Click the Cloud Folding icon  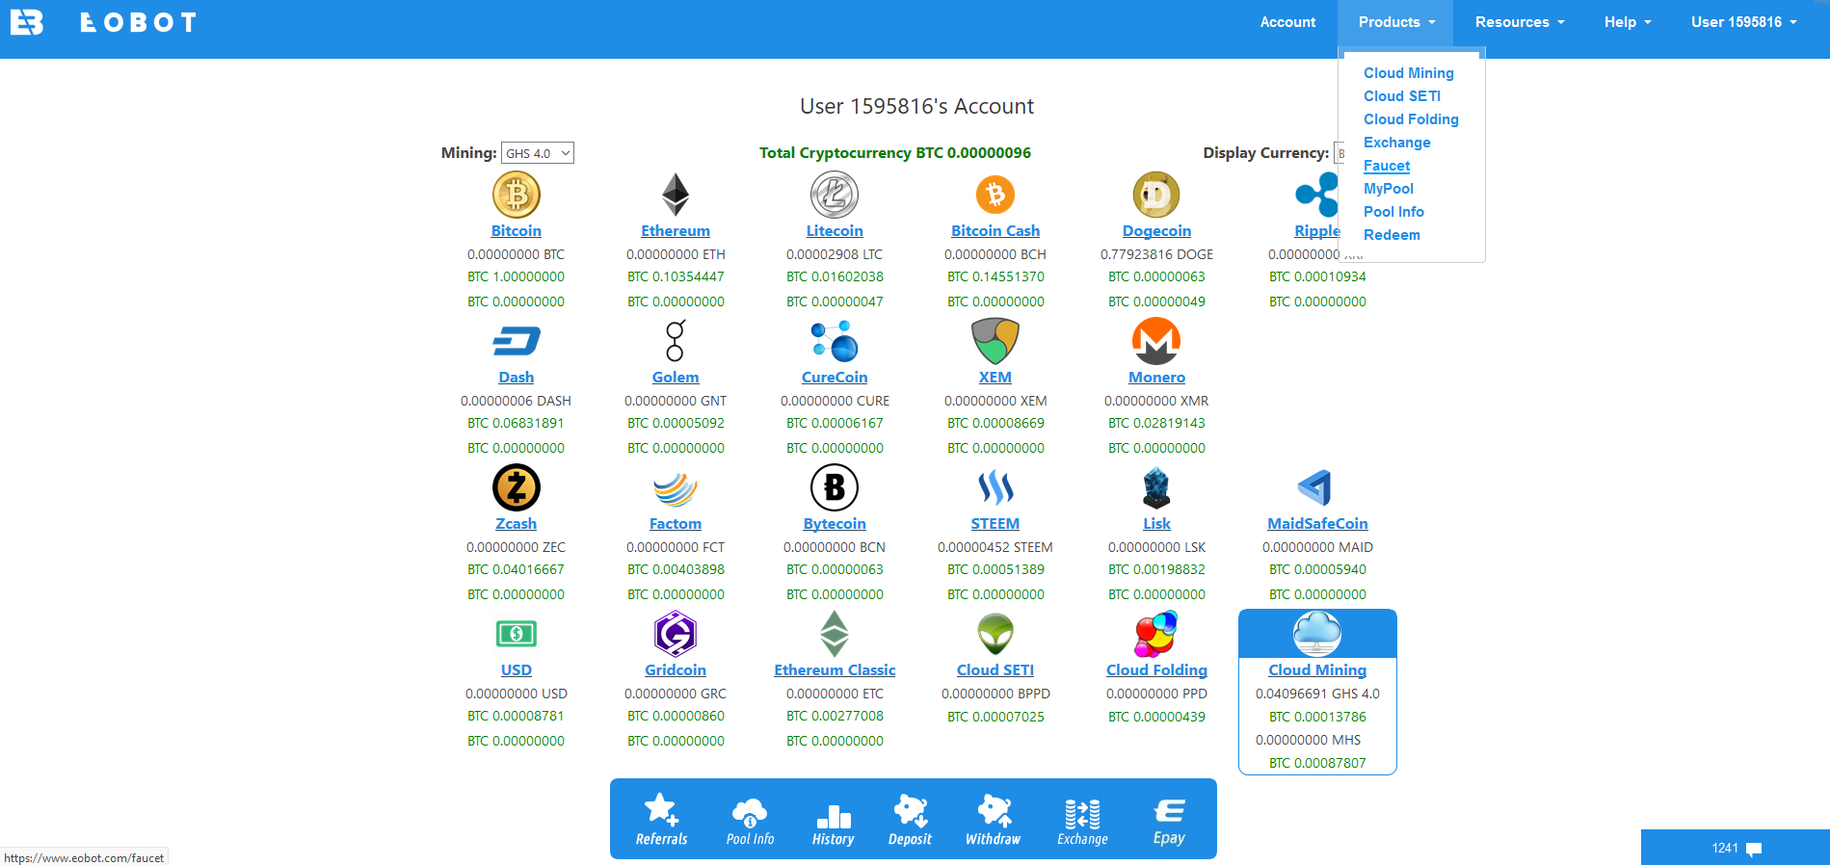click(1156, 634)
